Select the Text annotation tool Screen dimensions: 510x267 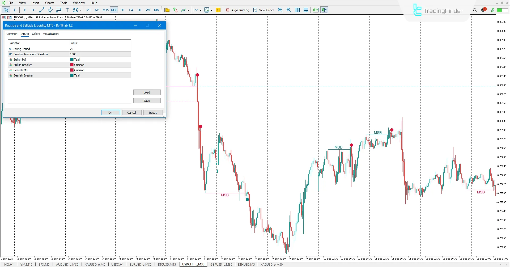click(67, 10)
